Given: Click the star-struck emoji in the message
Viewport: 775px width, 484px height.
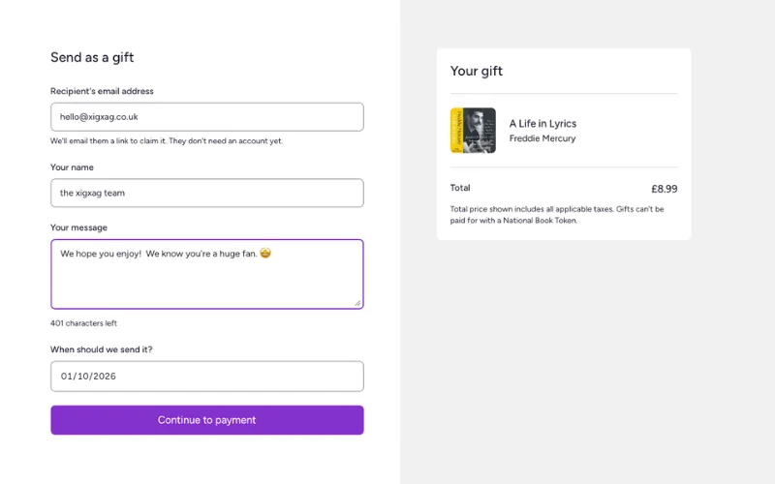Looking at the screenshot, I should pos(265,253).
